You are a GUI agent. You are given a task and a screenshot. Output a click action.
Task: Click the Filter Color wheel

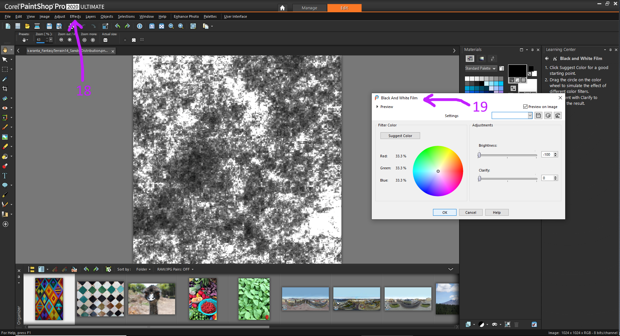tap(438, 171)
